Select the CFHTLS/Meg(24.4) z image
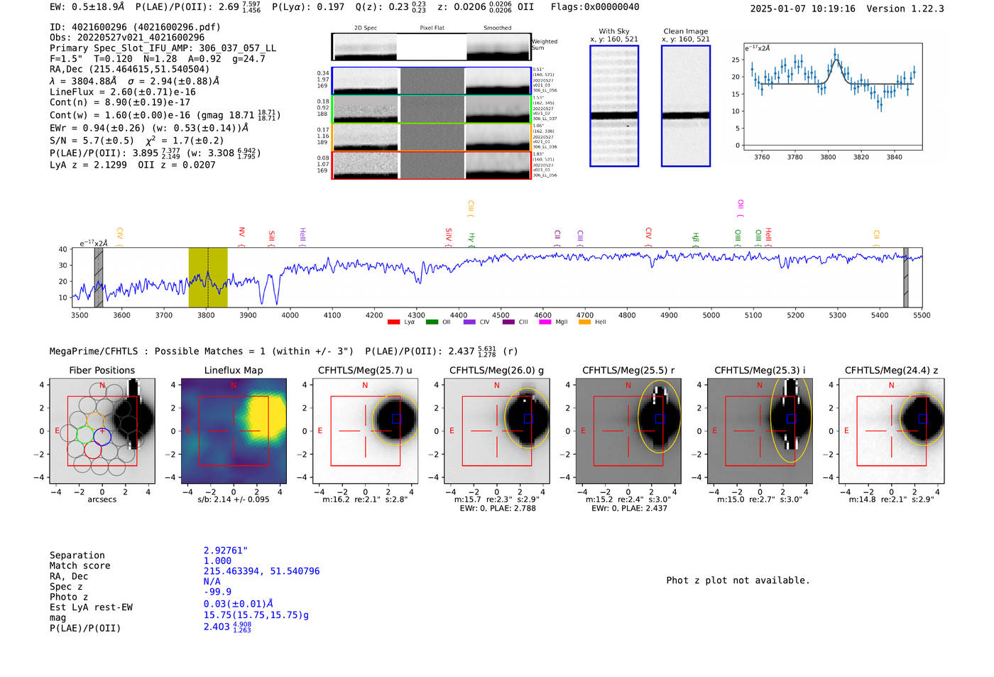 coord(892,431)
